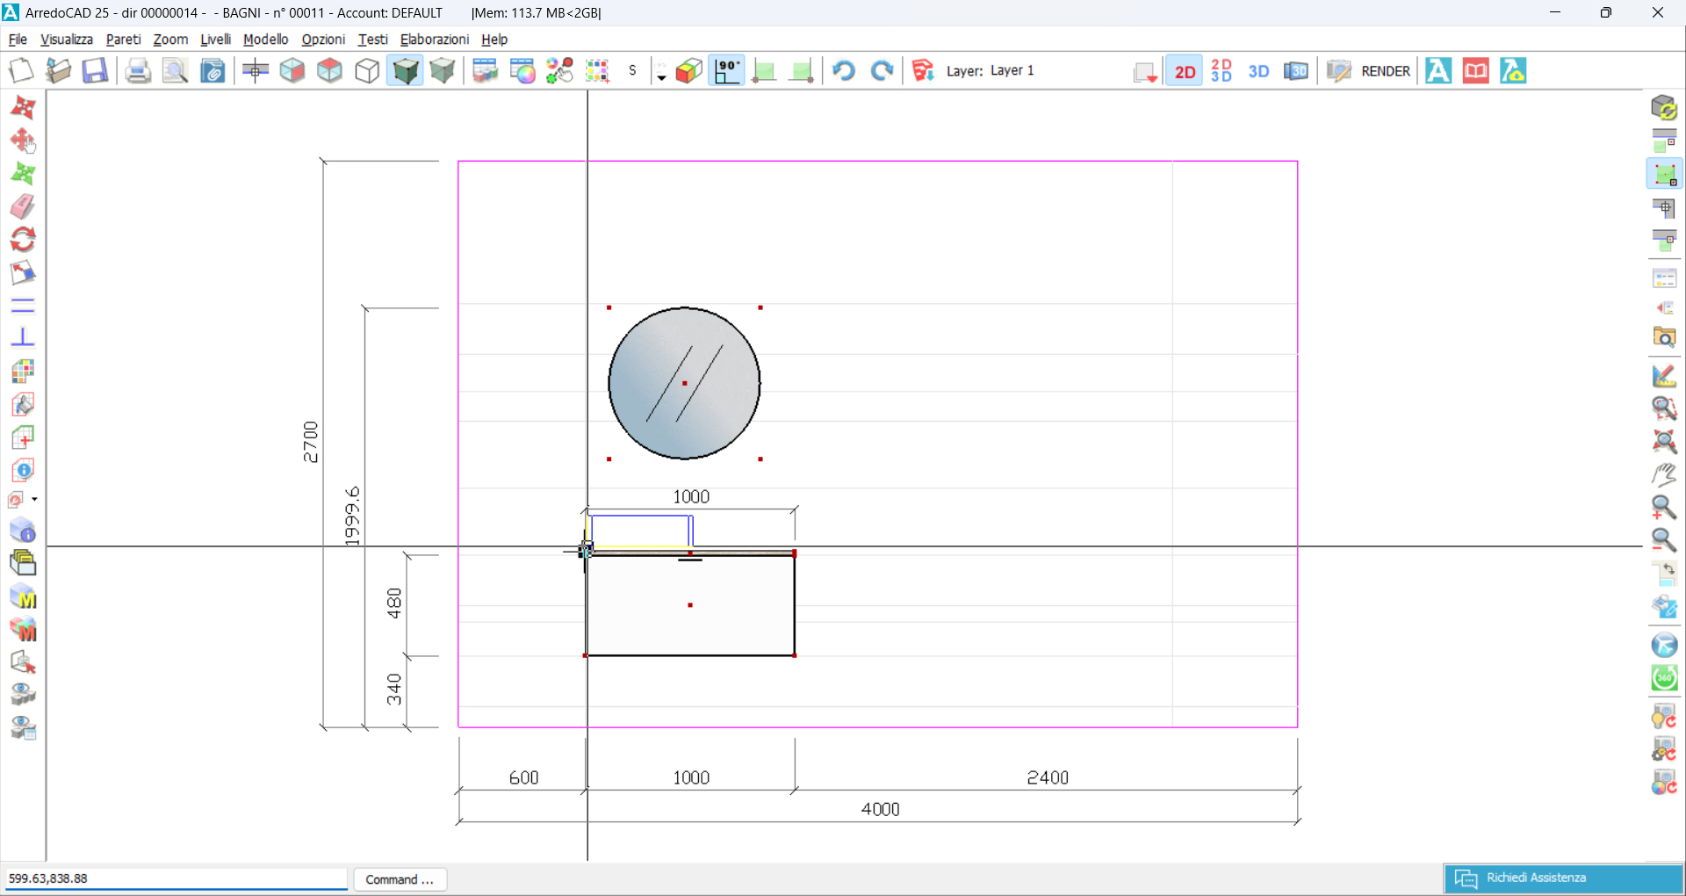Select the round mirror object in drawing
This screenshot has height=896, width=1686.
point(684,383)
